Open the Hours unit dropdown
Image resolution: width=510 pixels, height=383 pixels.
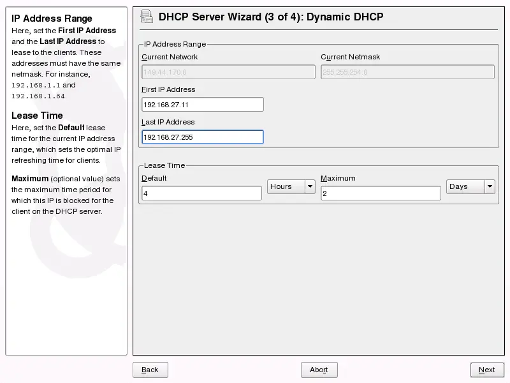[x=291, y=186]
